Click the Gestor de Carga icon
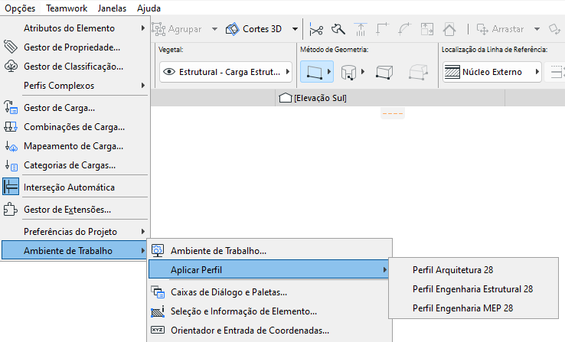This screenshot has height=342, width=565. [x=11, y=107]
